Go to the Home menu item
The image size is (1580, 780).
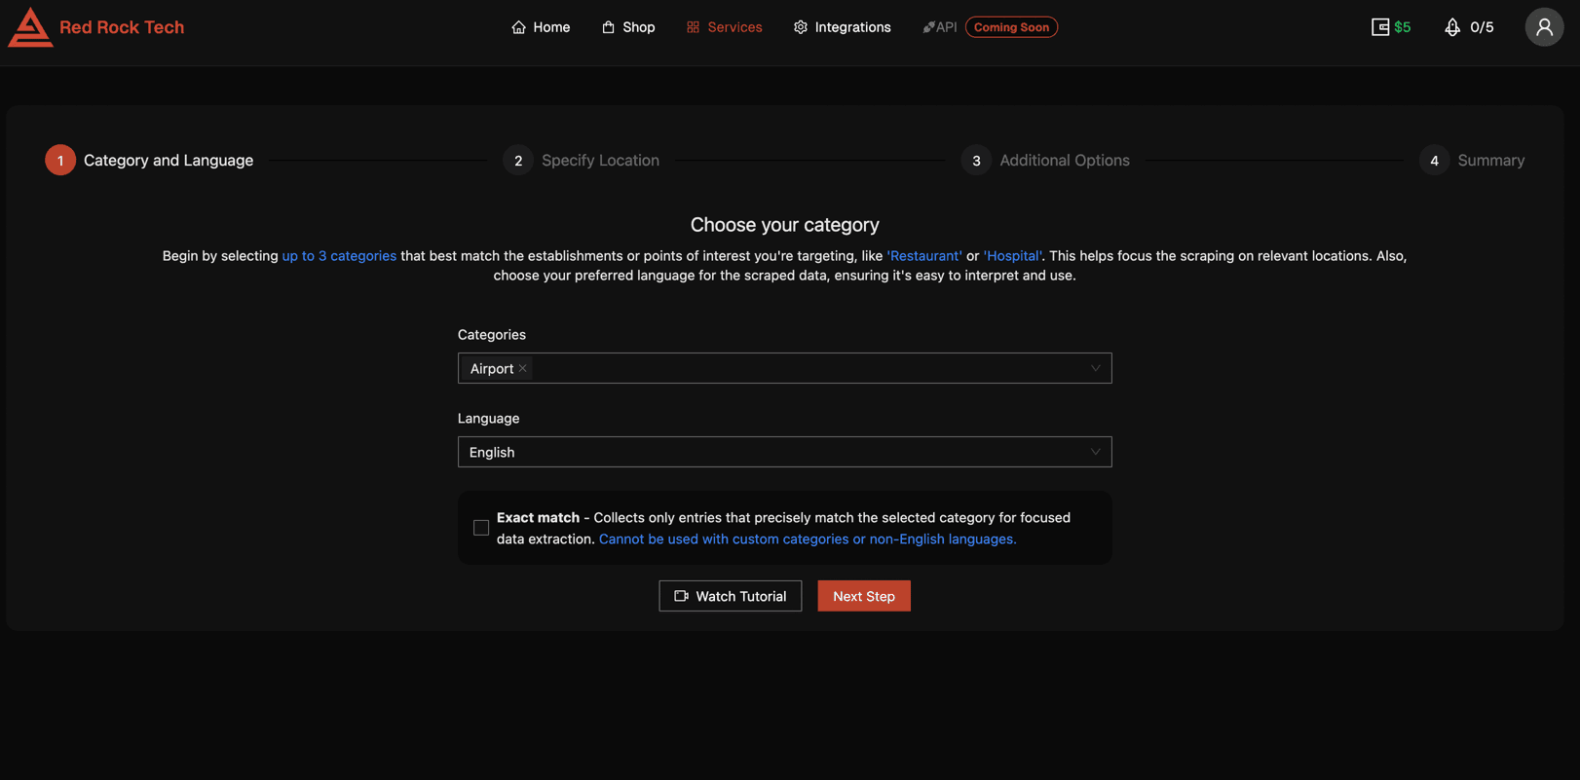(541, 27)
